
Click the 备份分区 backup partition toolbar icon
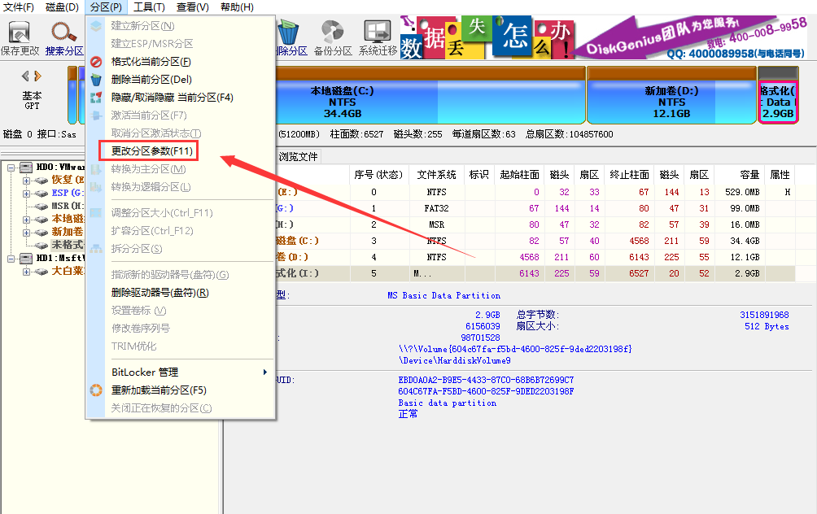(333, 33)
